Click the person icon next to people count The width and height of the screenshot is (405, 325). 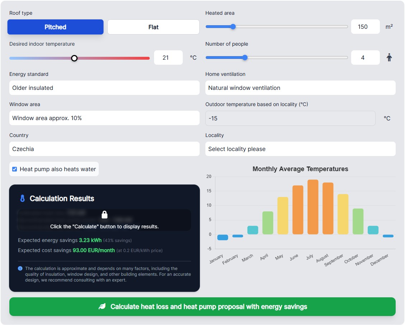[389, 58]
